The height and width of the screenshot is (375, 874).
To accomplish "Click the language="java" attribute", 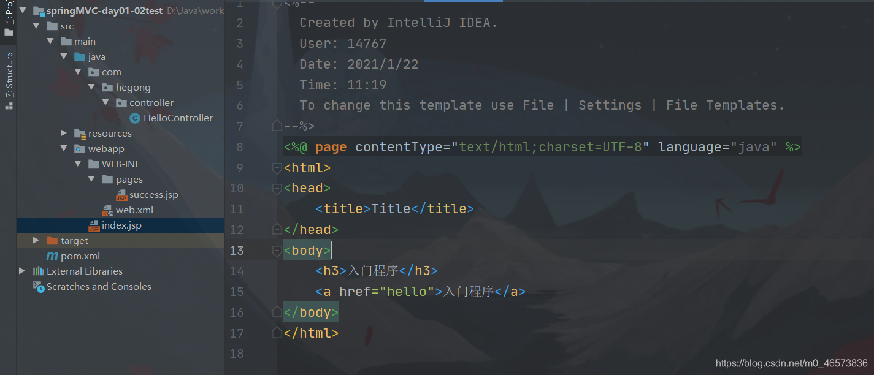I will click(718, 148).
